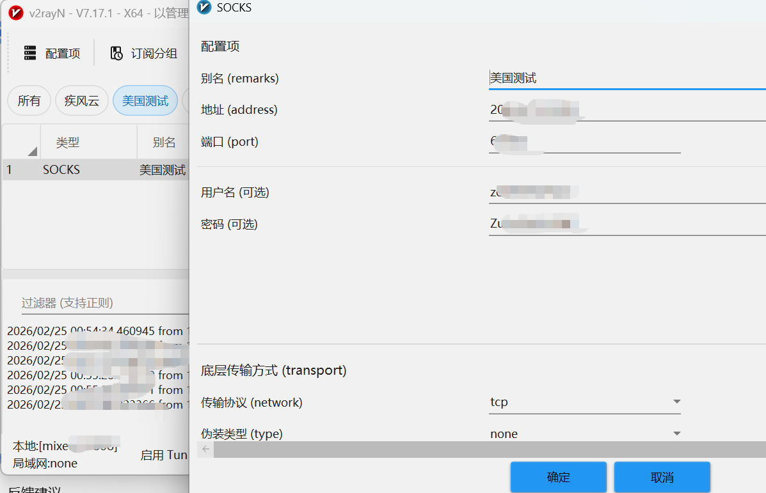Select the 美国测试 group tab
The image size is (766, 493).
coord(145,100)
